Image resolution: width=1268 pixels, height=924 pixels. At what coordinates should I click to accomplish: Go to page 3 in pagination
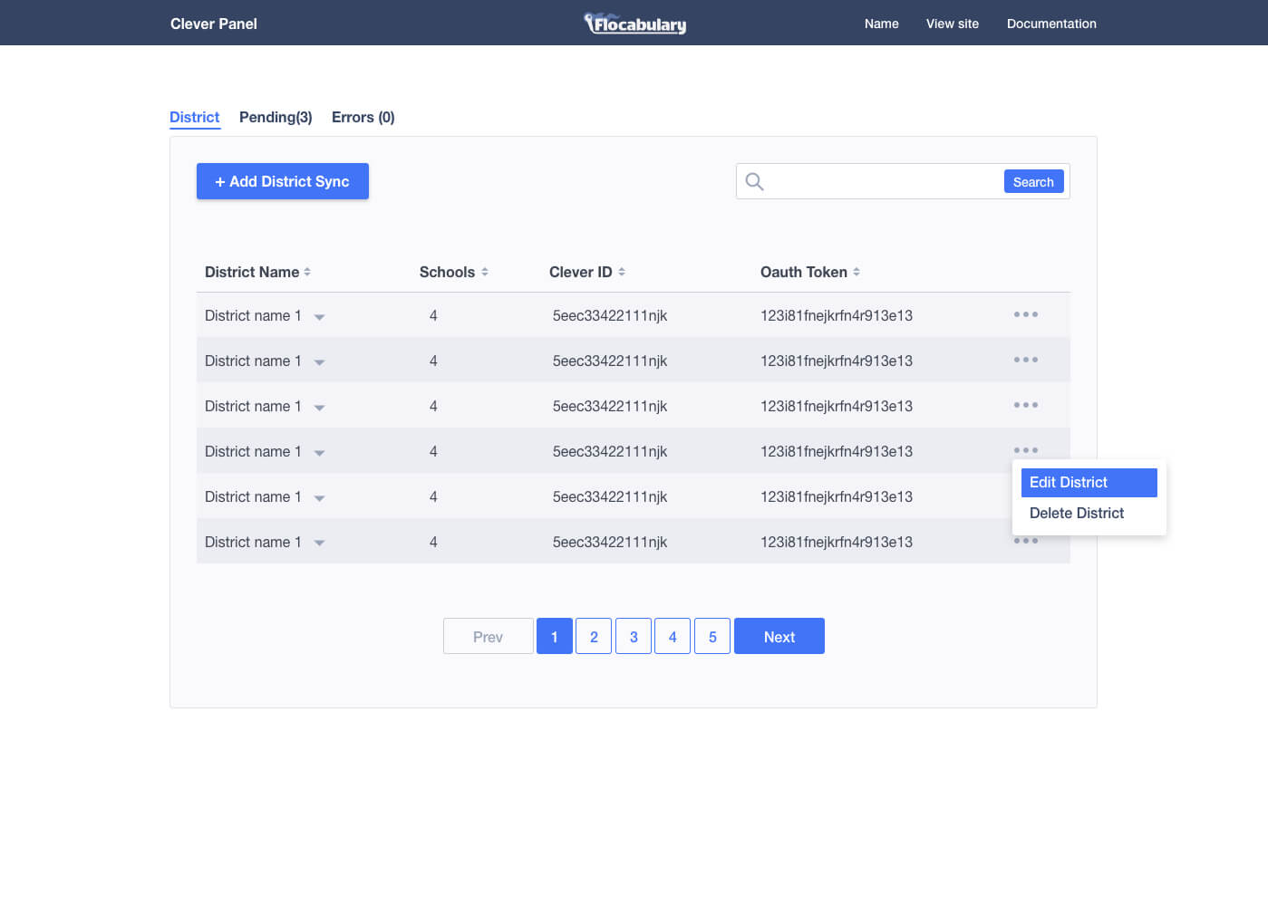[634, 636]
